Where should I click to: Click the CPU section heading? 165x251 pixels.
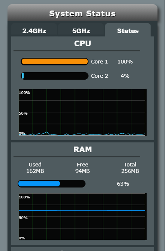(x=82, y=43)
